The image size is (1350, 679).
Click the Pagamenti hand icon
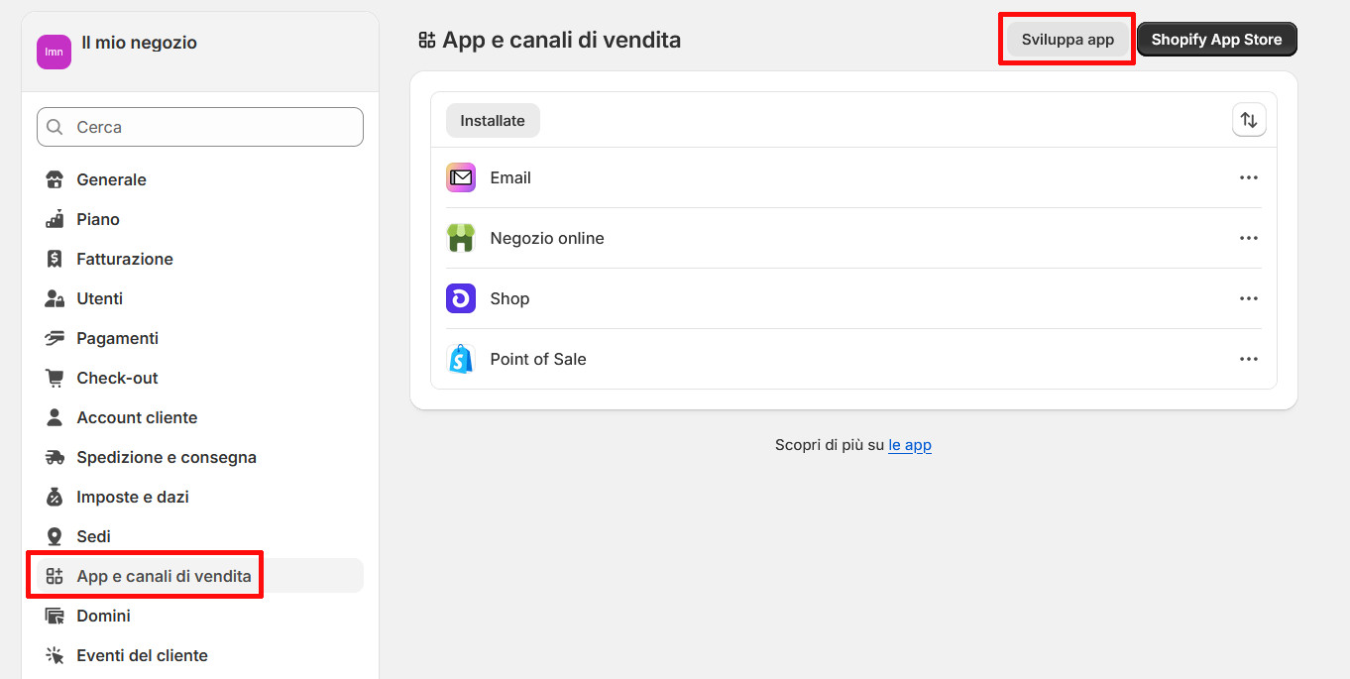(55, 338)
